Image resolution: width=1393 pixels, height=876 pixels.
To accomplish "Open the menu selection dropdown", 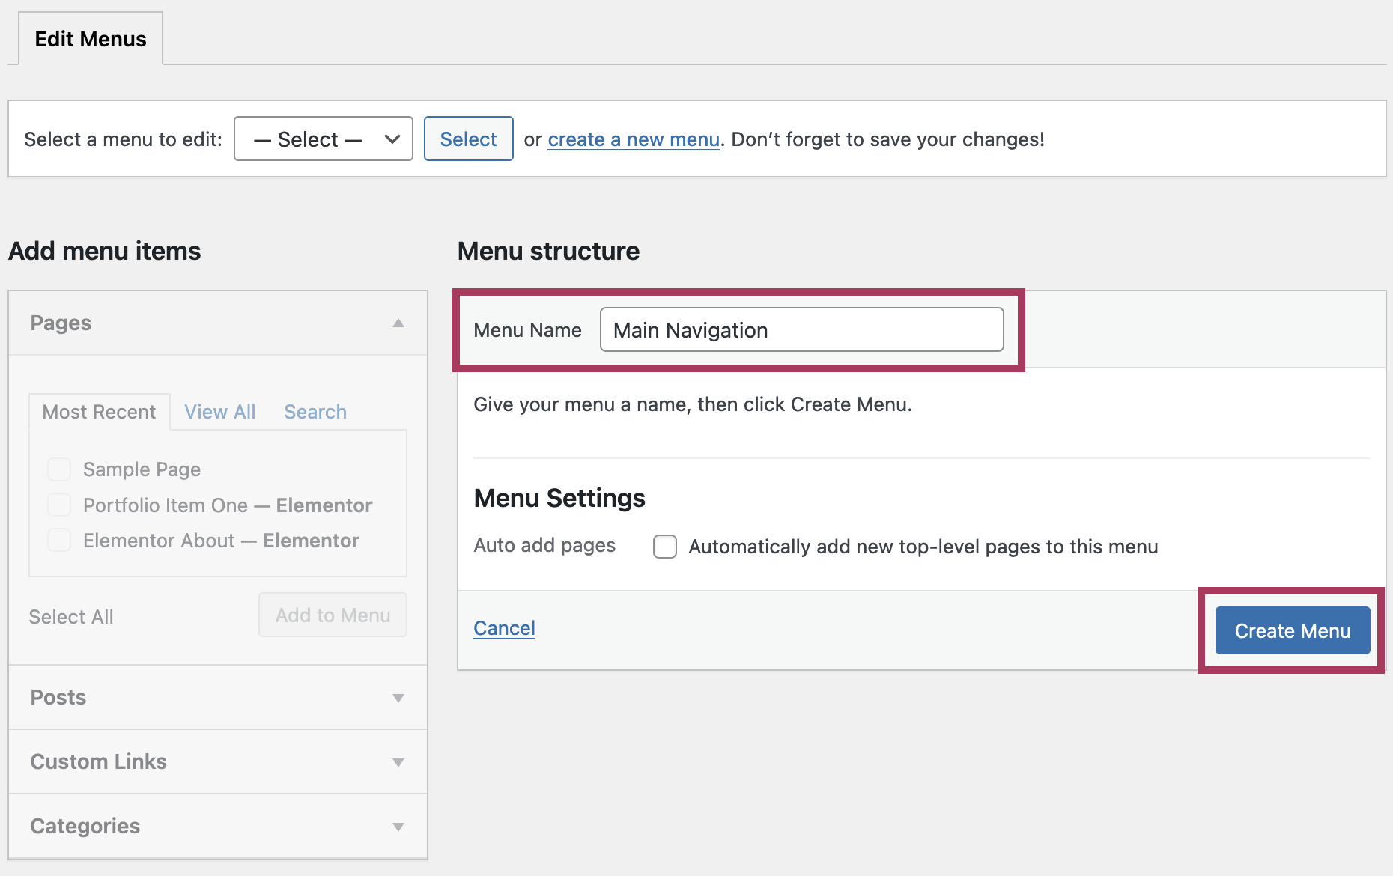I will point(323,139).
